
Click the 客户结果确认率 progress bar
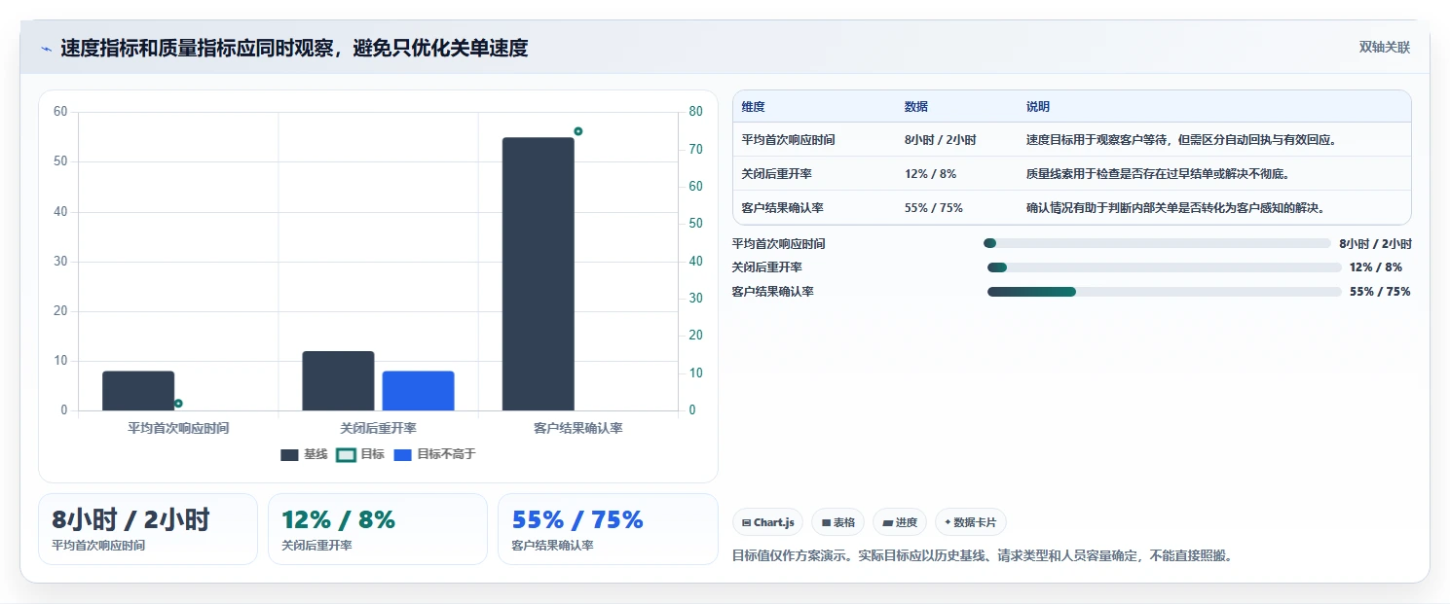coord(1165,292)
